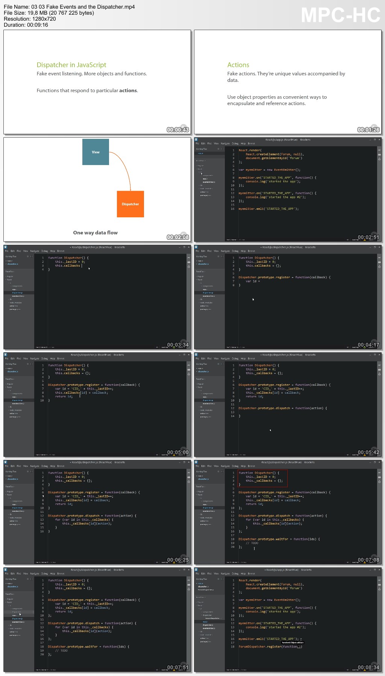Viewport: 385px width, 676px height.
Task: Click the orange Dispatcher box in the diagram
Action: tap(130, 204)
